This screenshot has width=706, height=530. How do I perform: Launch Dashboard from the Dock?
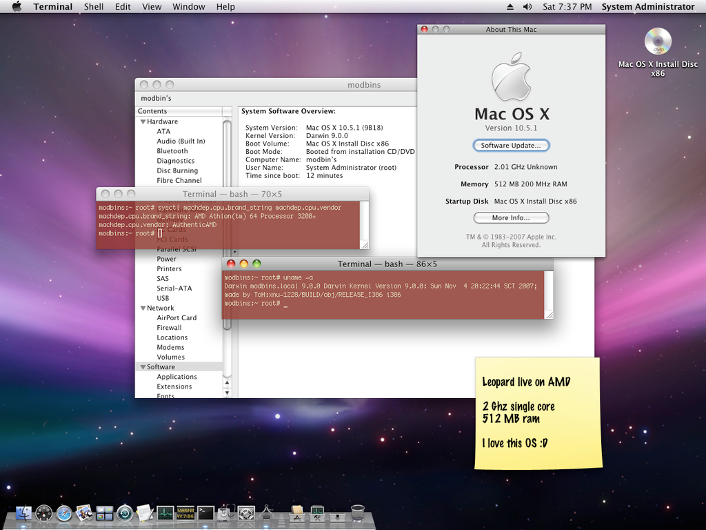(44, 513)
